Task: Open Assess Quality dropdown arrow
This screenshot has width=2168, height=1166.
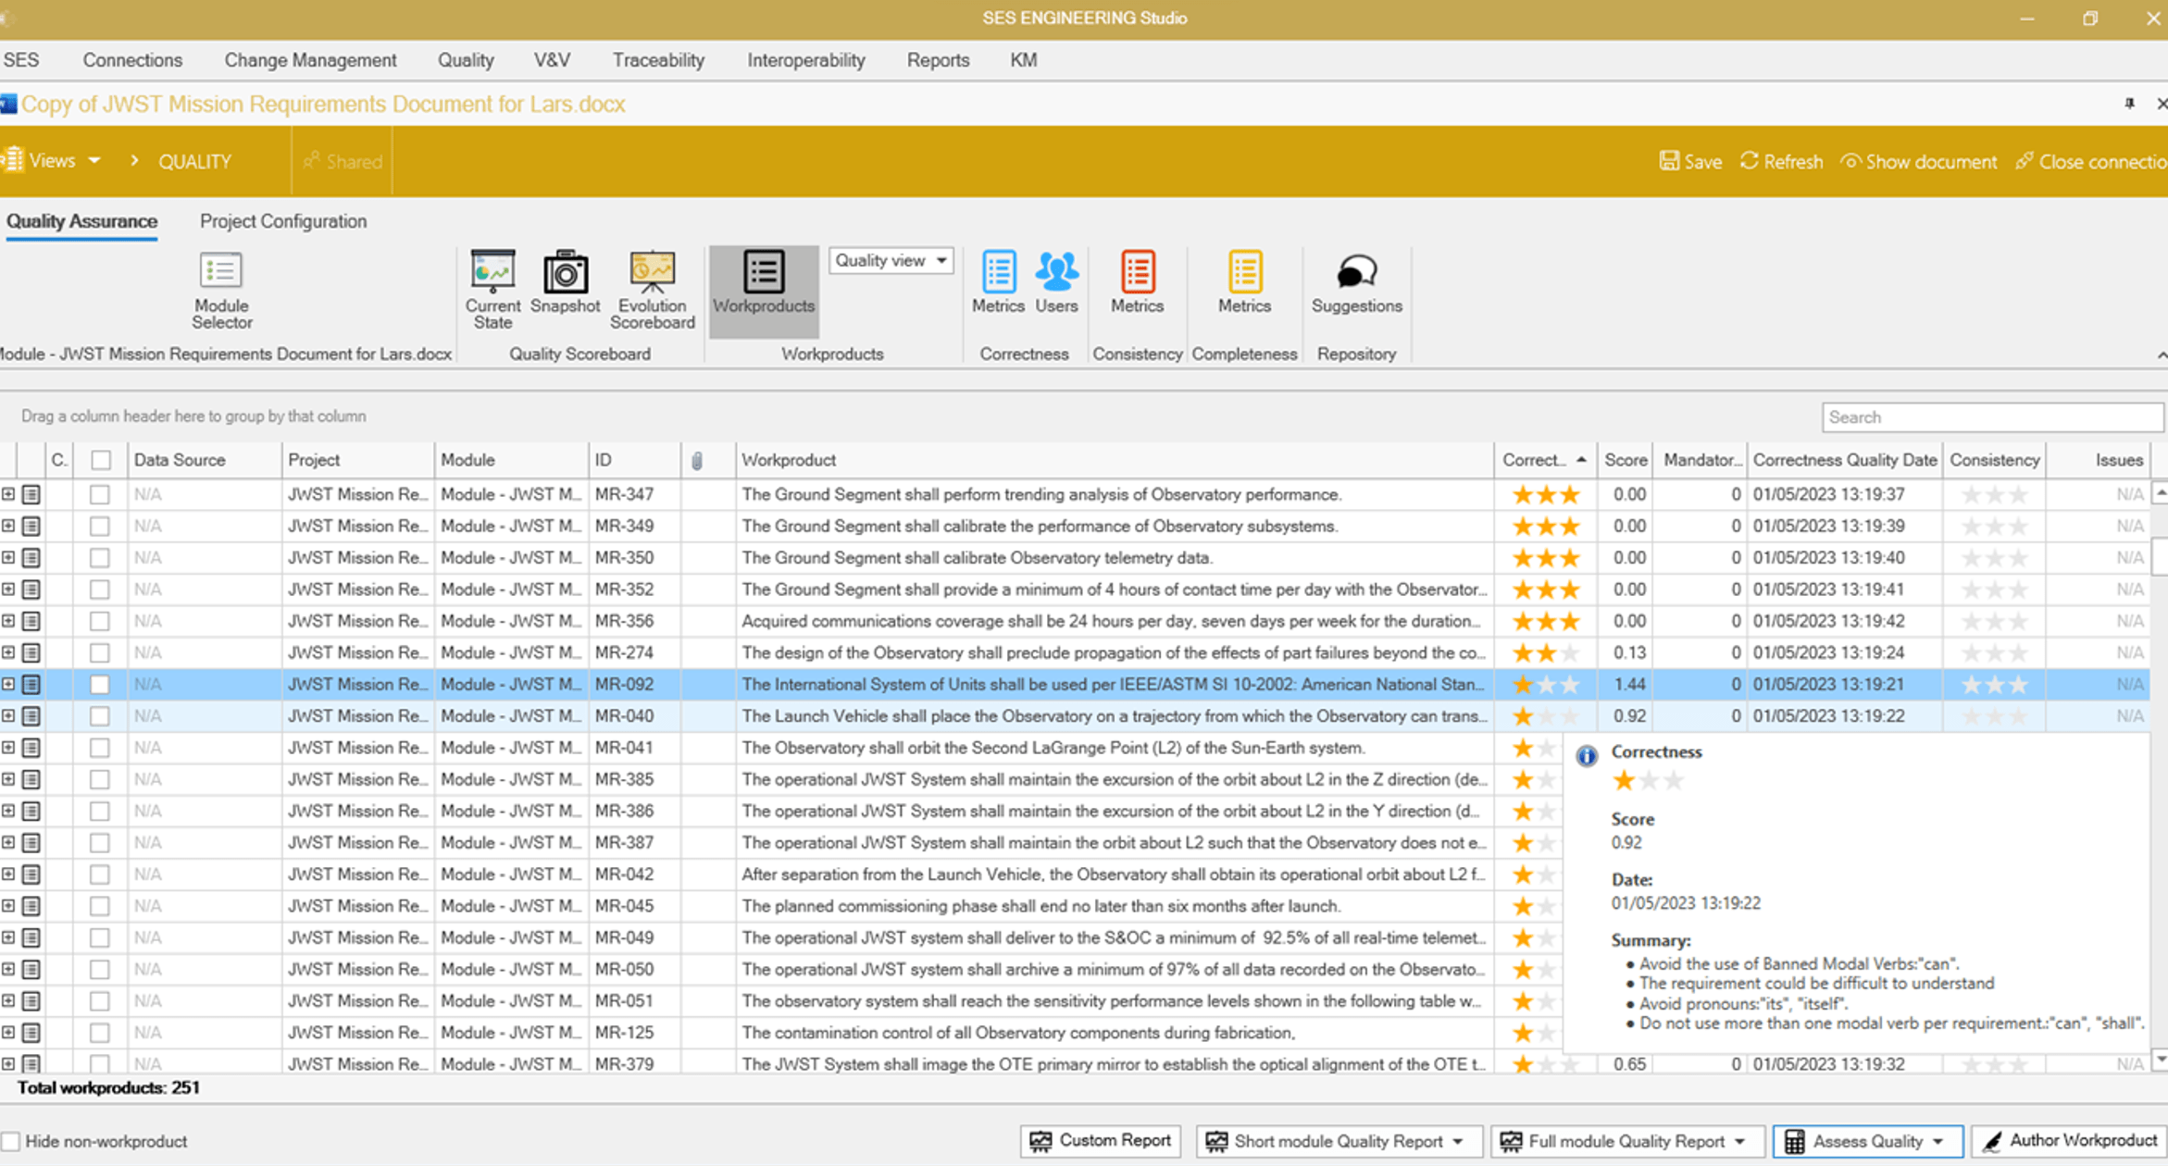Action: 1938,1142
